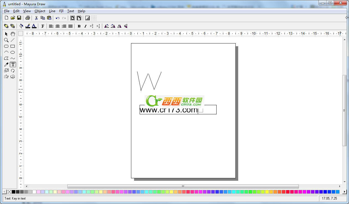Set justified text alignment
Image resolution: width=349 pixels, height=204 pixels.
70,26
